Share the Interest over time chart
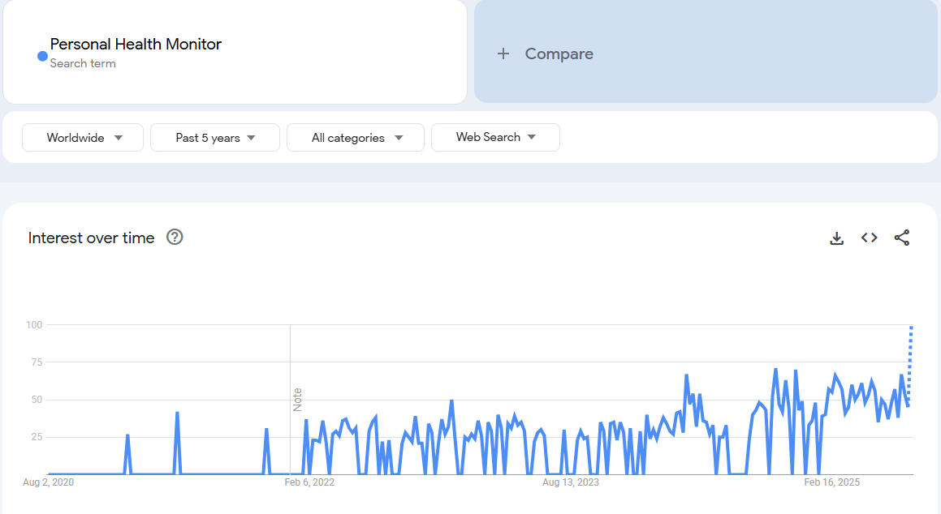941x514 pixels. pyautogui.click(x=901, y=238)
